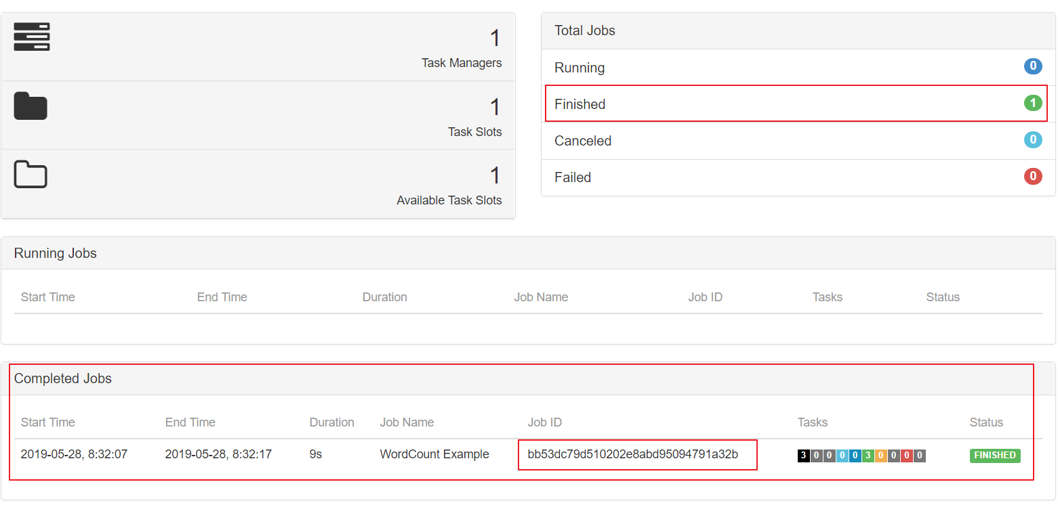1058x505 pixels.
Task: Click the green FINISHED status label
Action: [x=994, y=456]
